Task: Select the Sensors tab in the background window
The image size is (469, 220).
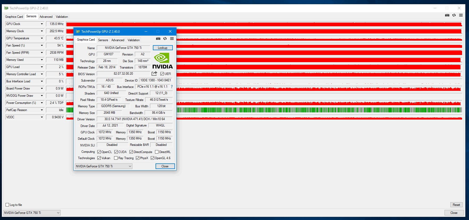Action: (x=31, y=16)
